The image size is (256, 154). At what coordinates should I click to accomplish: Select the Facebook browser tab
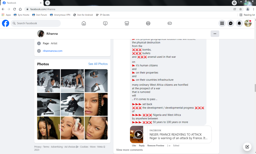pos(22,3)
